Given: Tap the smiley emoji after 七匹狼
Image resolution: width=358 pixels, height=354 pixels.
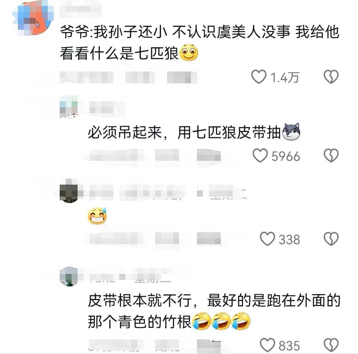Looking at the screenshot, I should click(x=189, y=53).
